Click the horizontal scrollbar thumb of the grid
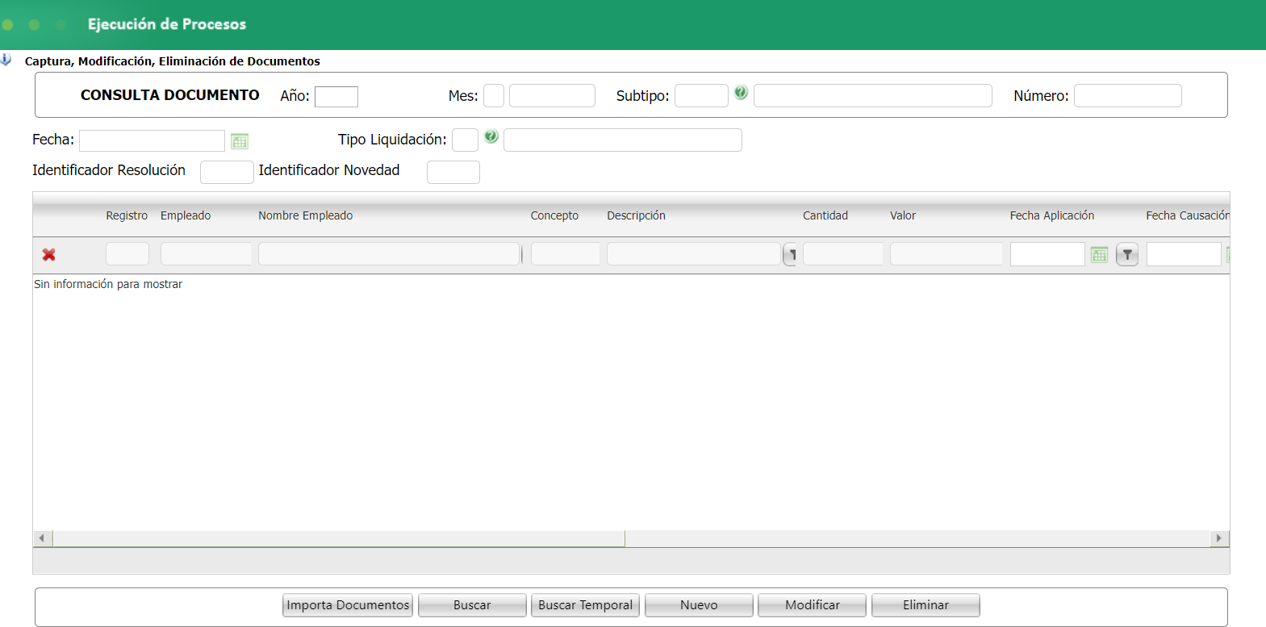This screenshot has width=1266, height=627. tap(339, 538)
